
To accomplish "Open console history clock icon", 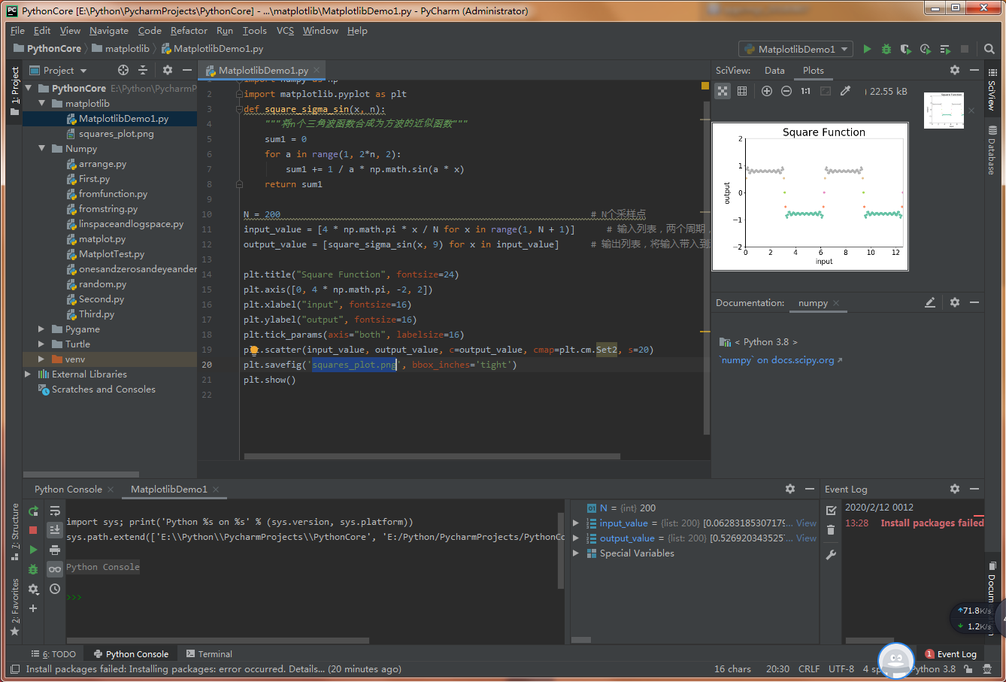I will pos(55,589).
